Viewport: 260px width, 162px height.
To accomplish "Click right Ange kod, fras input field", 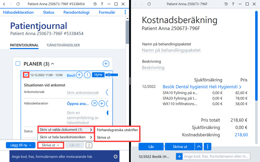I will pyautogui.click(x=216, y=156).
